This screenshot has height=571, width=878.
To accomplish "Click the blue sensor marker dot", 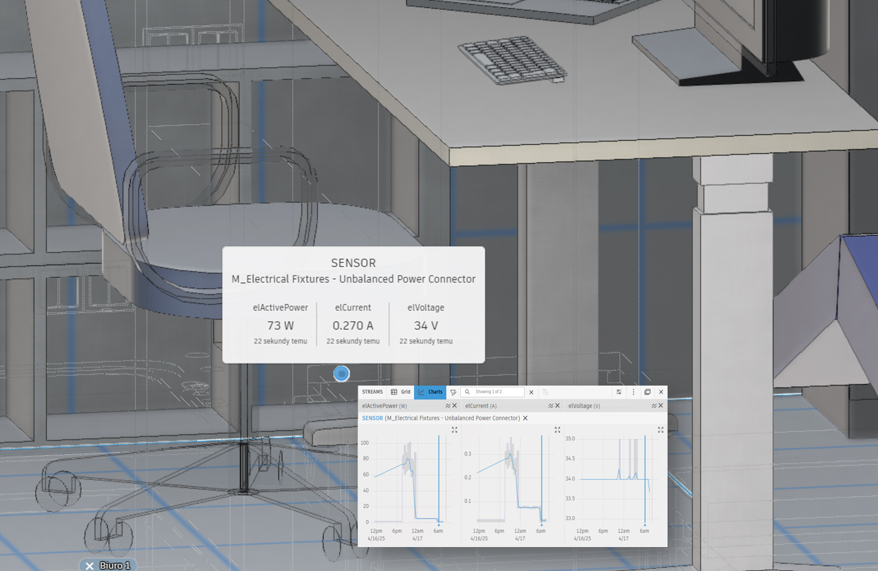I will click(x=342, y=373).
